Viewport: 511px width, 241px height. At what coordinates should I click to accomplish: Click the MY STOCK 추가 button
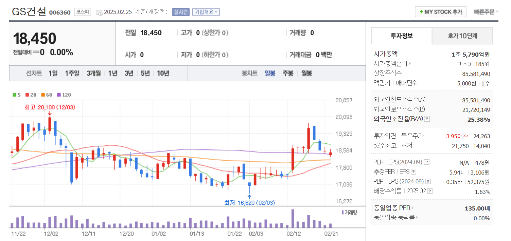(440, 11)
